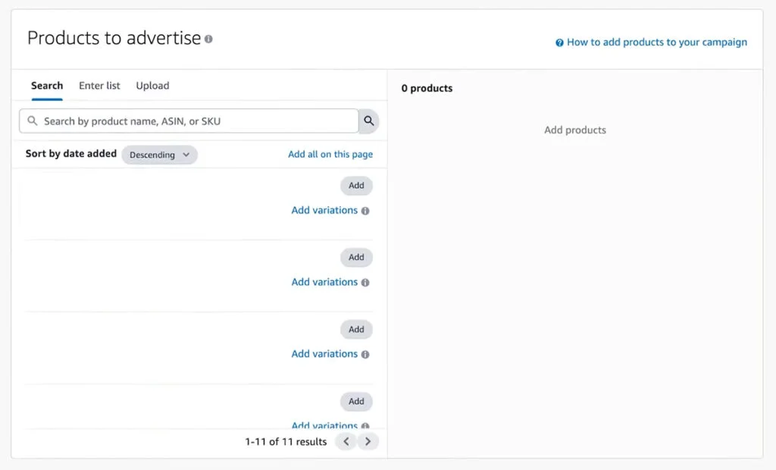
Task: Click the info icon next to the second "Add variations"
Action: [x=365, y=282]
